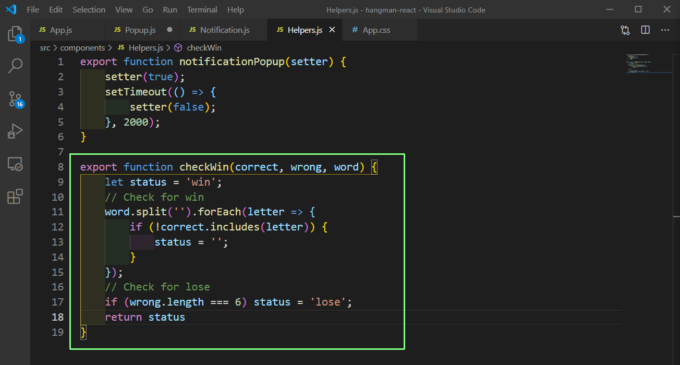
Task: Click the VS Code logo icon
Action: [11, 9]
